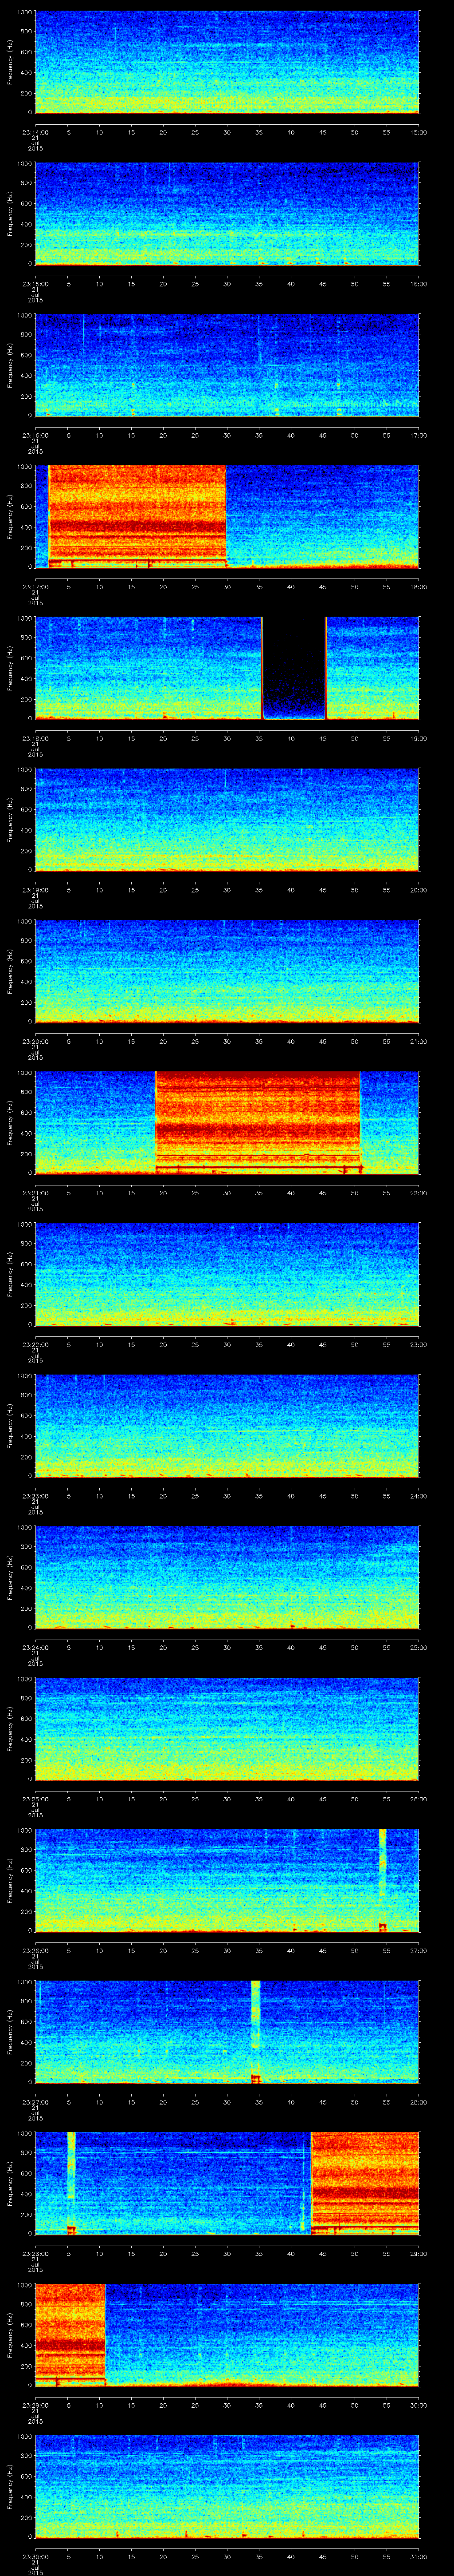Select the 18:00 end time label
454x2576 pixels.
419,586
